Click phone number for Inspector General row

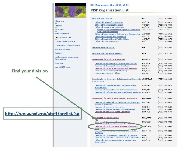(165, 54)
